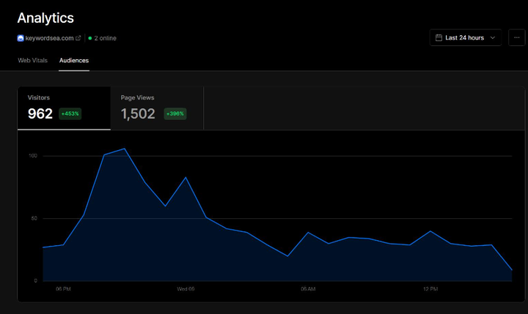Select the Audiences tab
The width and height of the screenshot is (528, 314).
[x=74, y=61]
